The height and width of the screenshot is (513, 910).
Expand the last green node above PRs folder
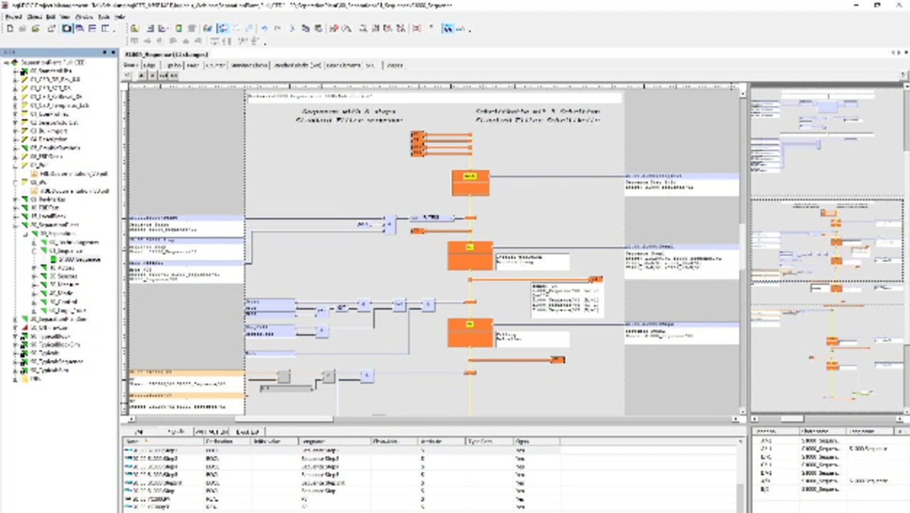[x=16, y=370]
